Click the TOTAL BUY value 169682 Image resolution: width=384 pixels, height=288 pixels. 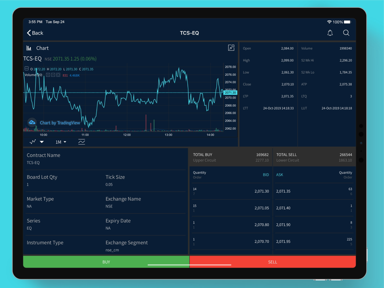[x=262, y=154]
